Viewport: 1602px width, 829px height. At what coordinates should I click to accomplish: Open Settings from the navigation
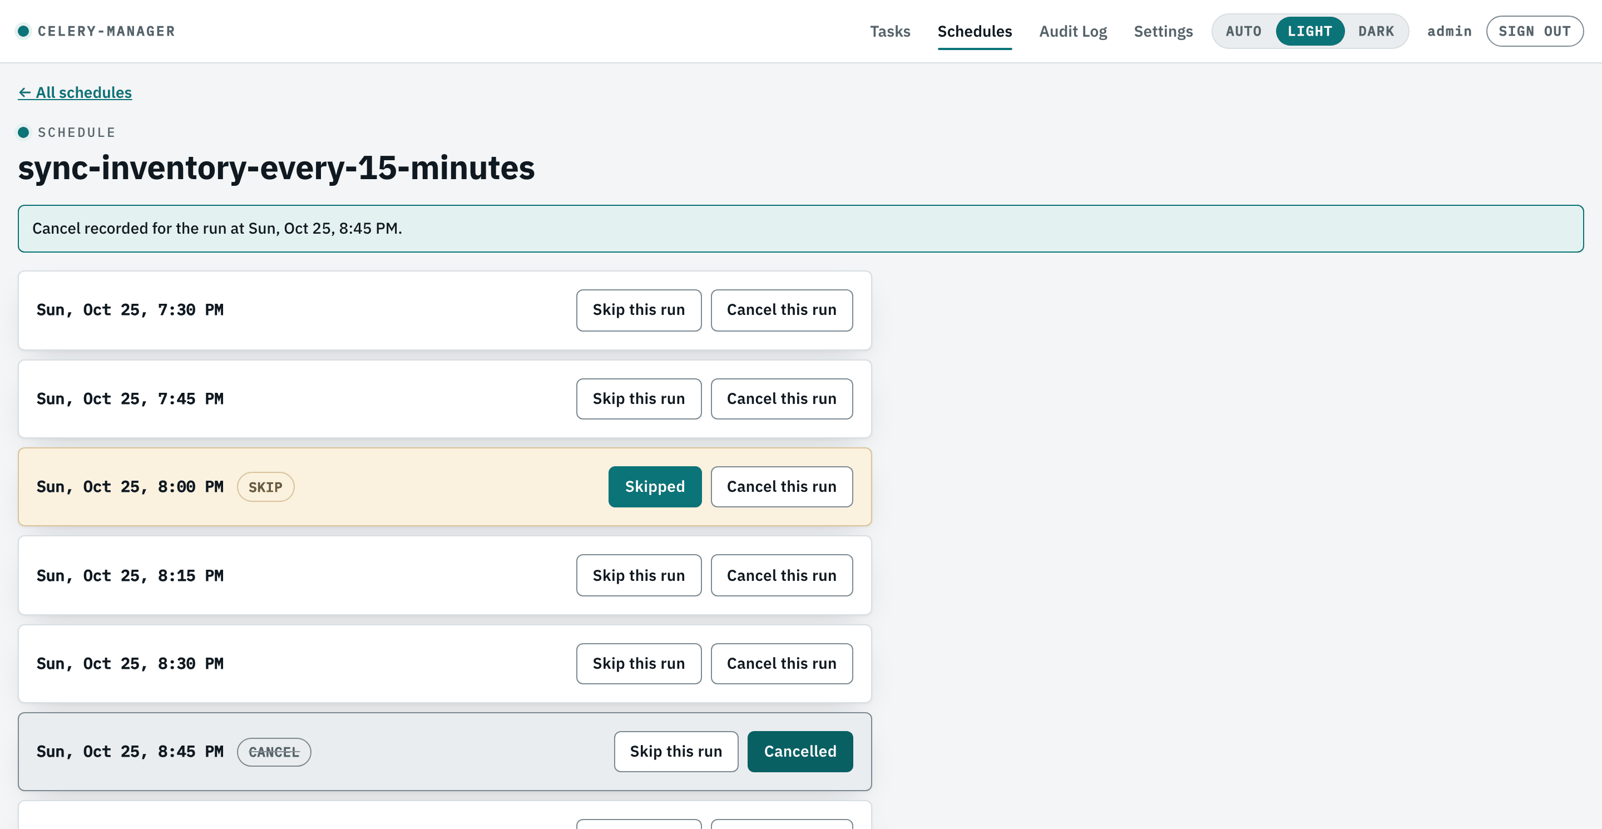pos(1163,31)
